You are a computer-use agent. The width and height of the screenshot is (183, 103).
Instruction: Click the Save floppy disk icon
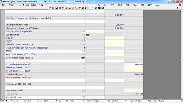point(57,8)
